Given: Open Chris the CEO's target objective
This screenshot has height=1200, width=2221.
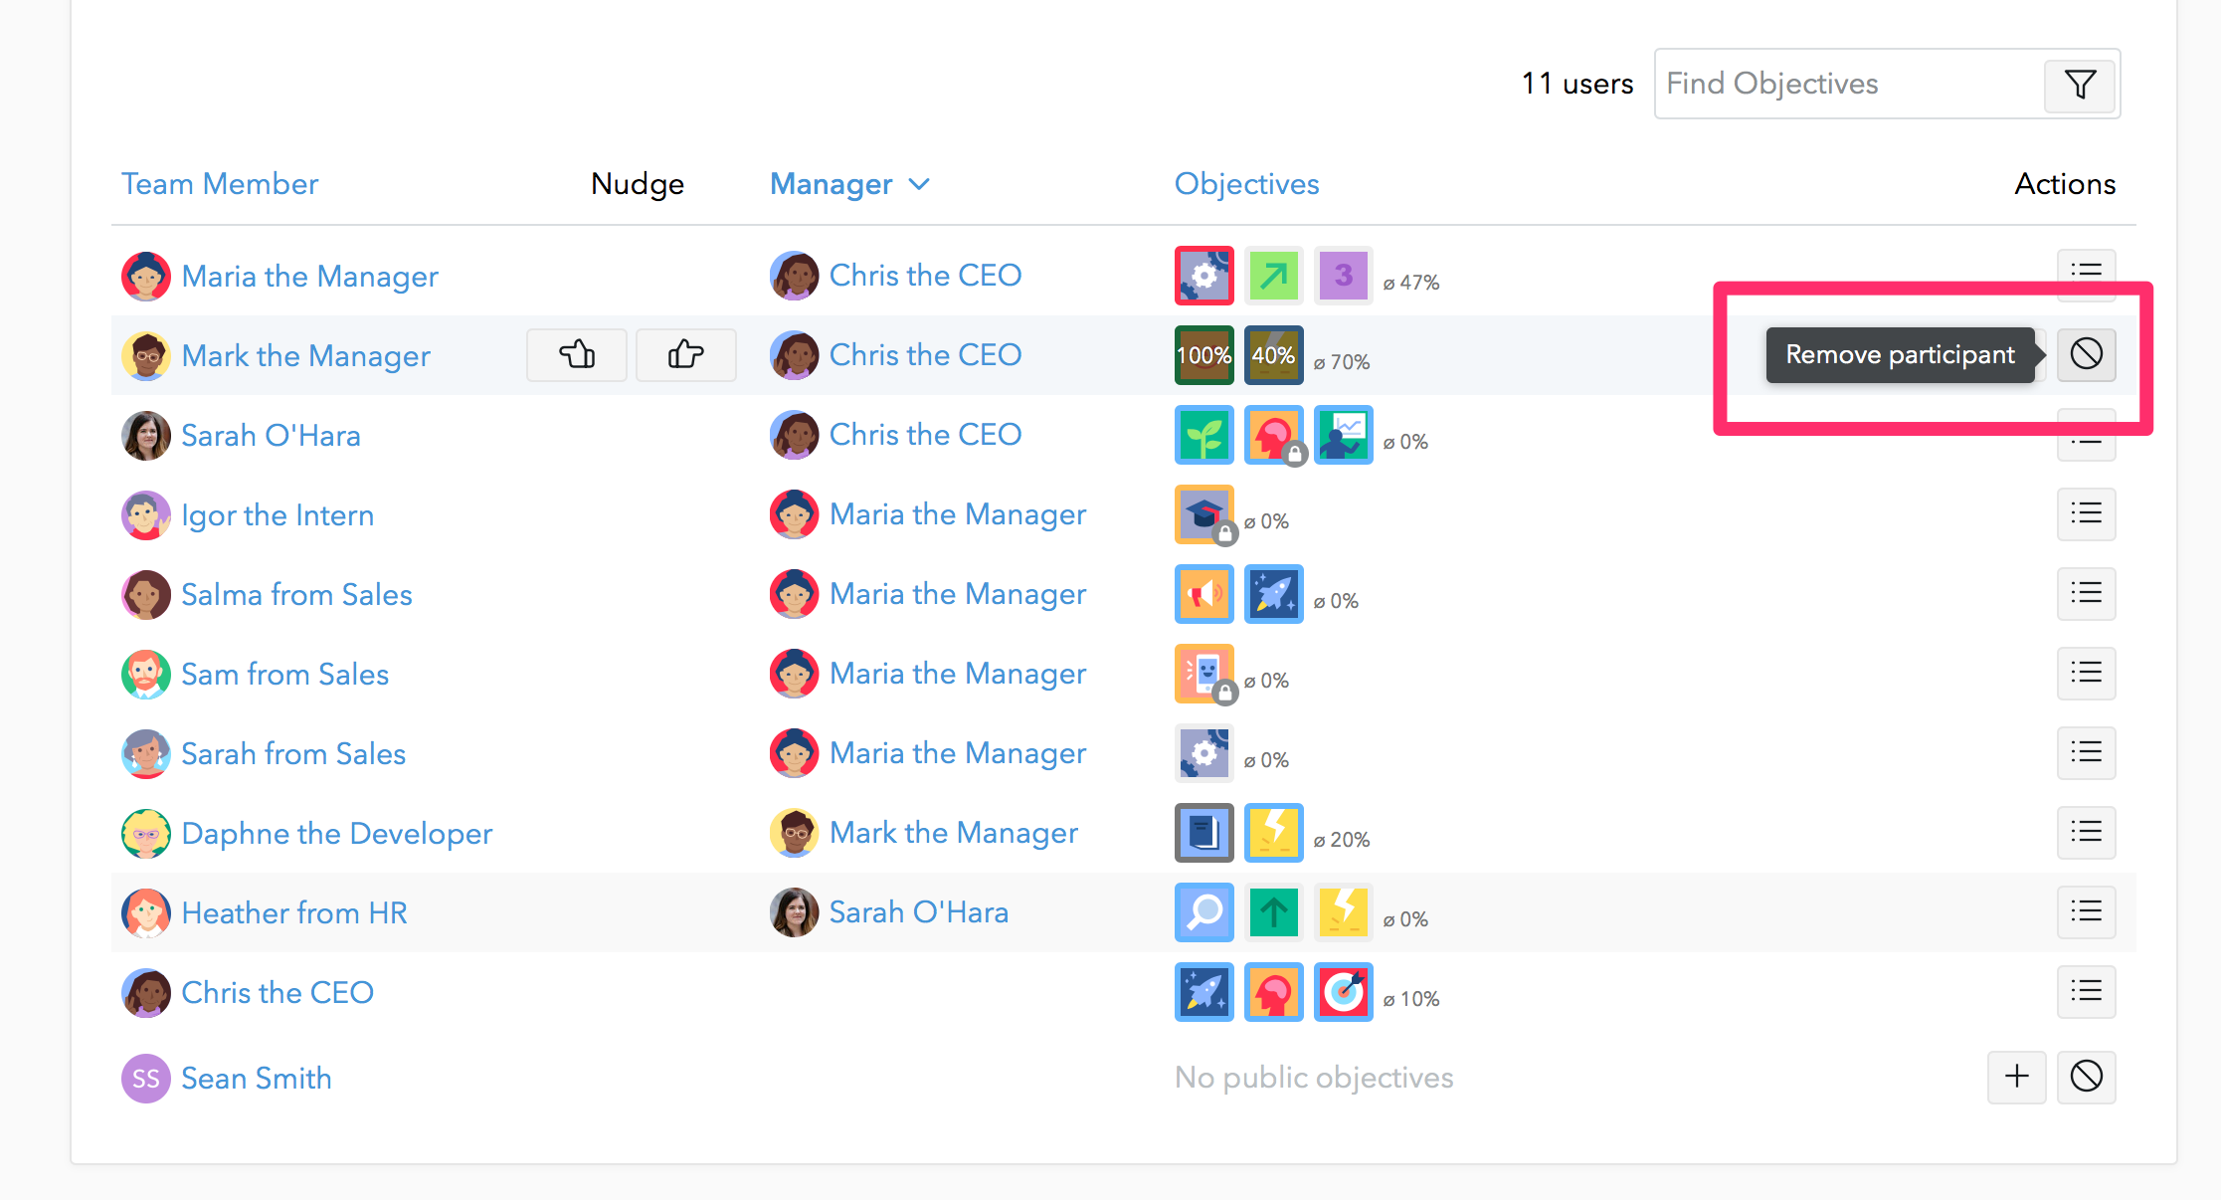Looking at the screenshot, I should [x=1343, y=991].
